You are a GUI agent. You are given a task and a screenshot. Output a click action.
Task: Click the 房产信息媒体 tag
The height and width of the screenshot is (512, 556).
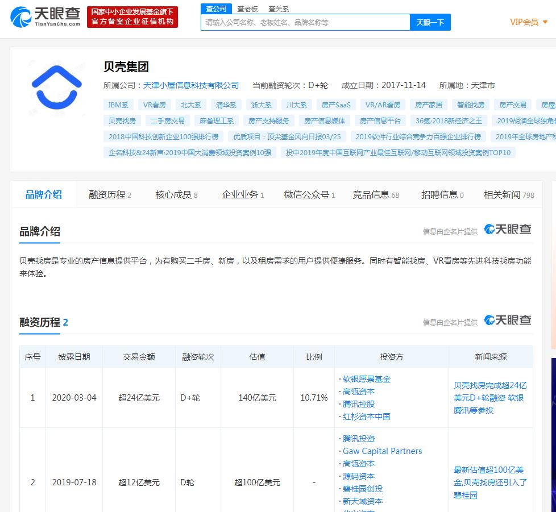325,121
